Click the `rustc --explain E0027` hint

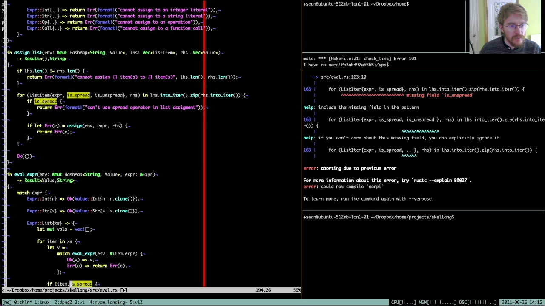[x=441, y=181]
